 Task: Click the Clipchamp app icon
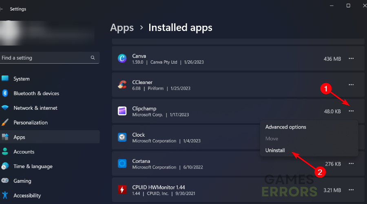122,111
